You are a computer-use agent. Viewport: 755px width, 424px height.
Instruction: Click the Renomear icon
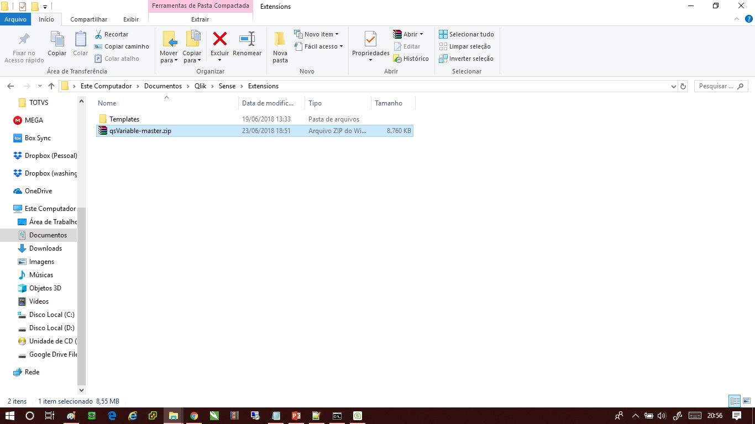247,39
